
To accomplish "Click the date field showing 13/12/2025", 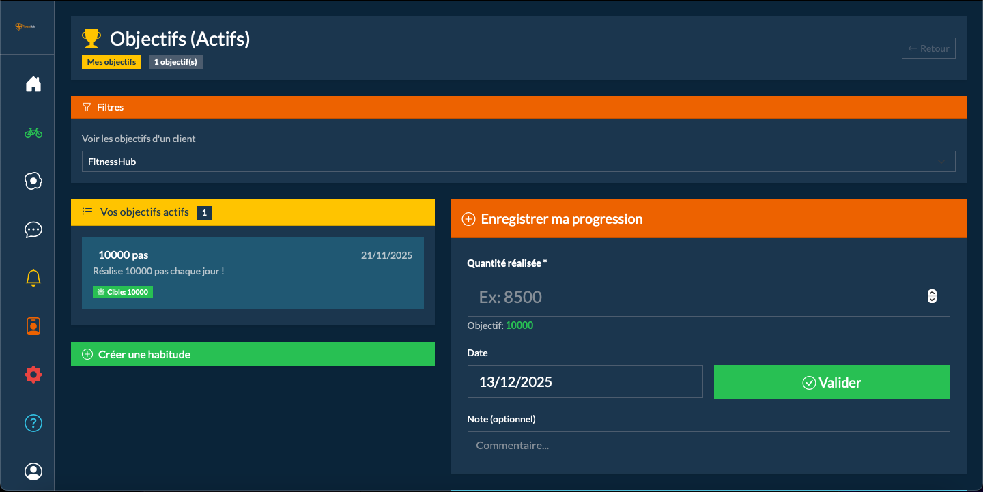I will point(584,382).
